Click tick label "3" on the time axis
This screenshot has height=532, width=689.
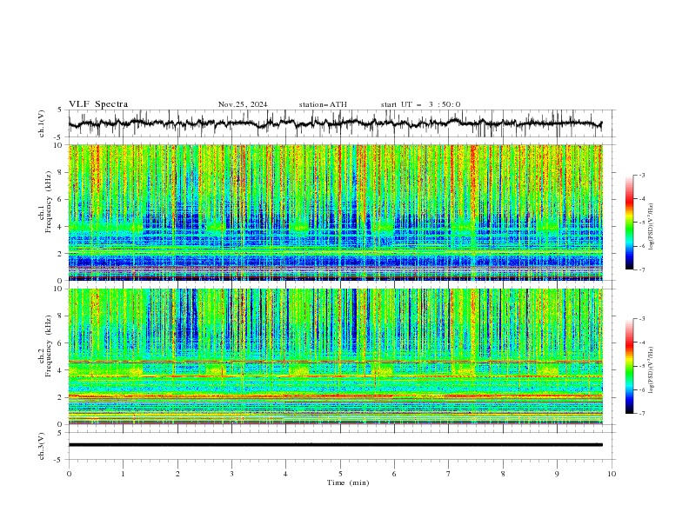coord(231,474)
